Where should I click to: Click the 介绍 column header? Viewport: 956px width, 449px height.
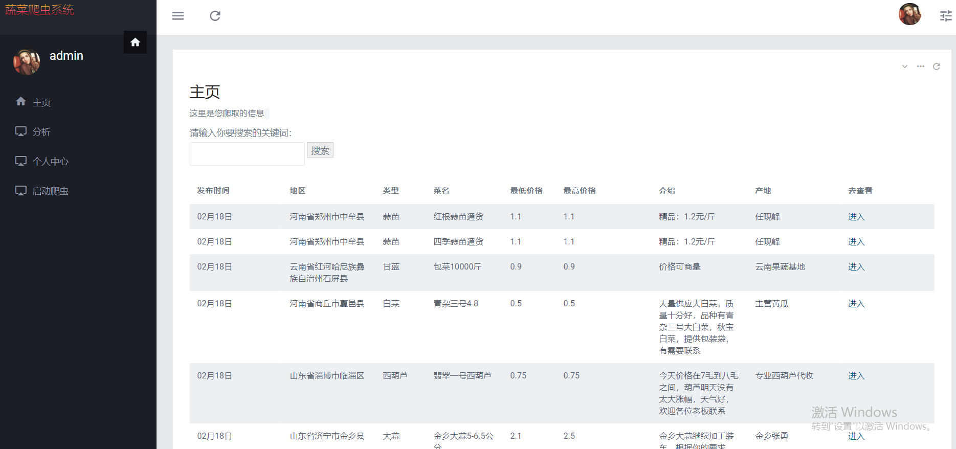[667, 191]
